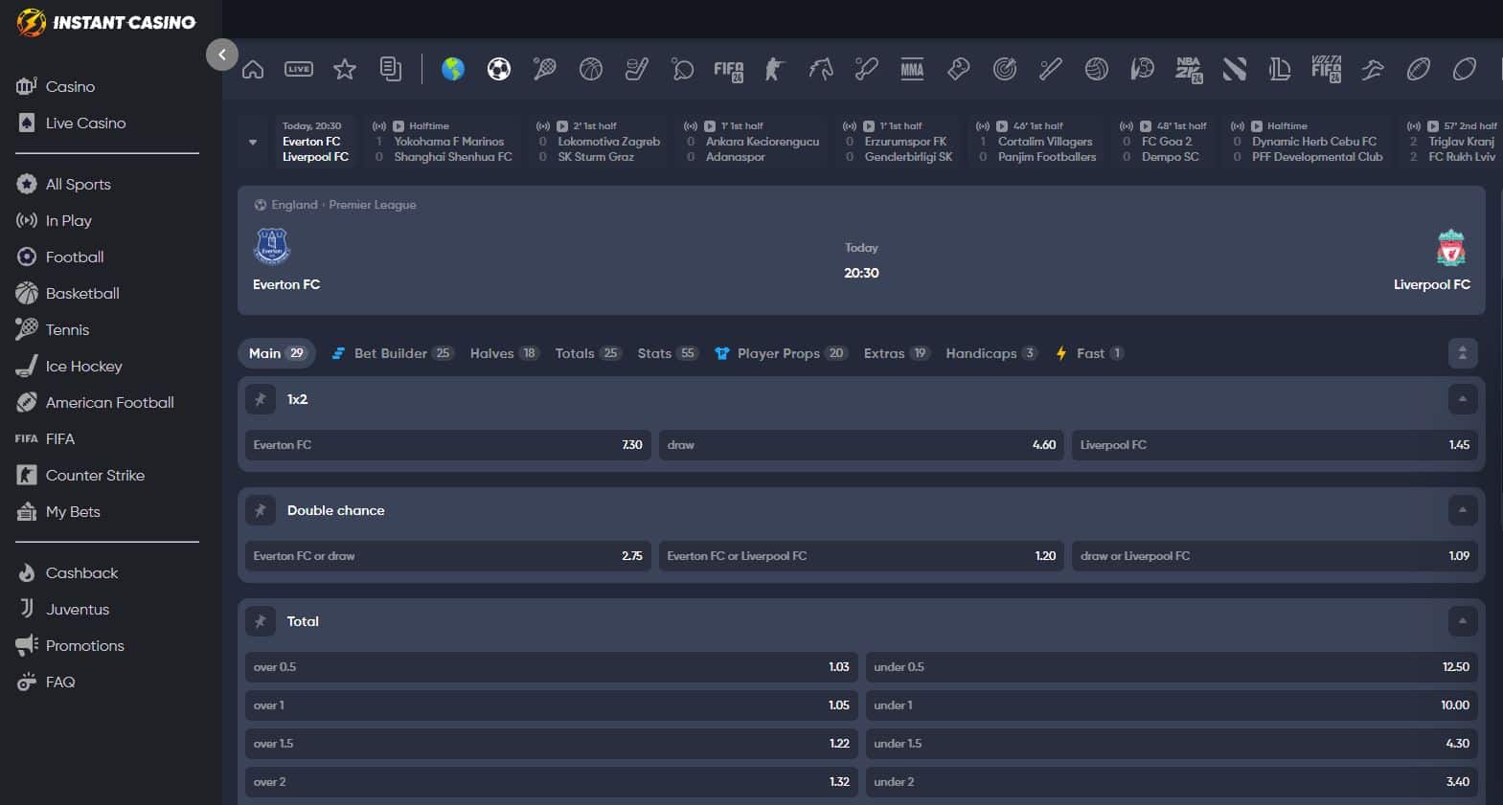Image resolution: width=1503 pixels, height=805 pixels.
Task: Open the Handicaps tab
Action: pyautogui.click(x=991, y=353)
